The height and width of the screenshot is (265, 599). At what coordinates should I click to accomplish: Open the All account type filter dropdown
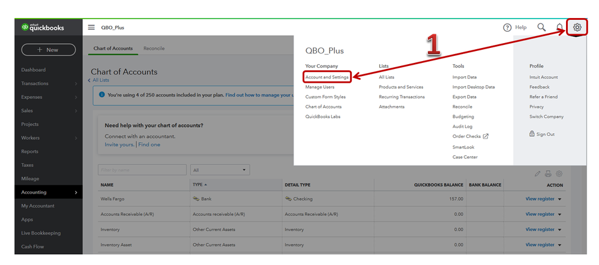pyautogui.click(x=220, y=170)
